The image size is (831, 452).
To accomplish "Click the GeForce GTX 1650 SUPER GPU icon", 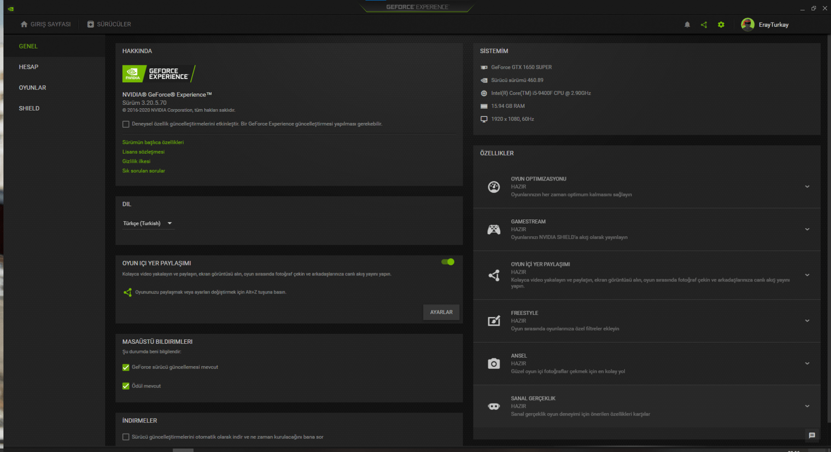I will coord(484,68).
